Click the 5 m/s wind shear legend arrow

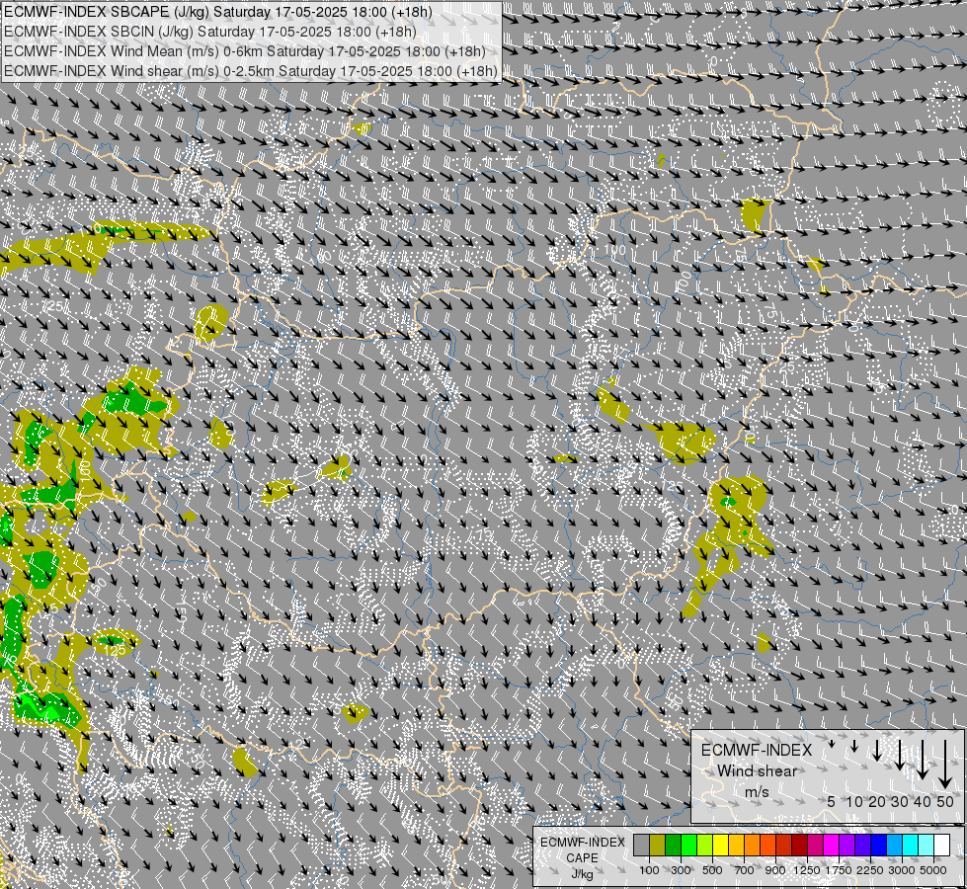pos(832,744)
